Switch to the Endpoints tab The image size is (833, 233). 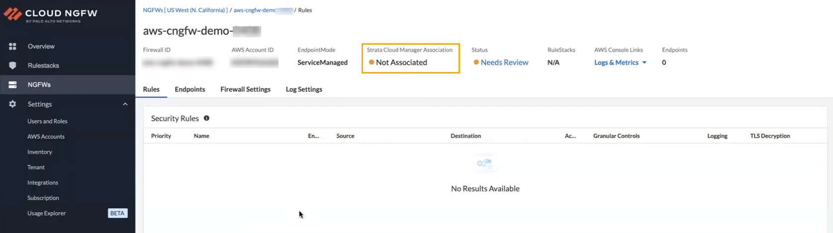pos(190,89)
